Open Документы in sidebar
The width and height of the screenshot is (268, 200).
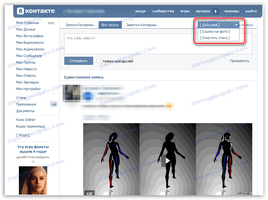click(26, 111)
